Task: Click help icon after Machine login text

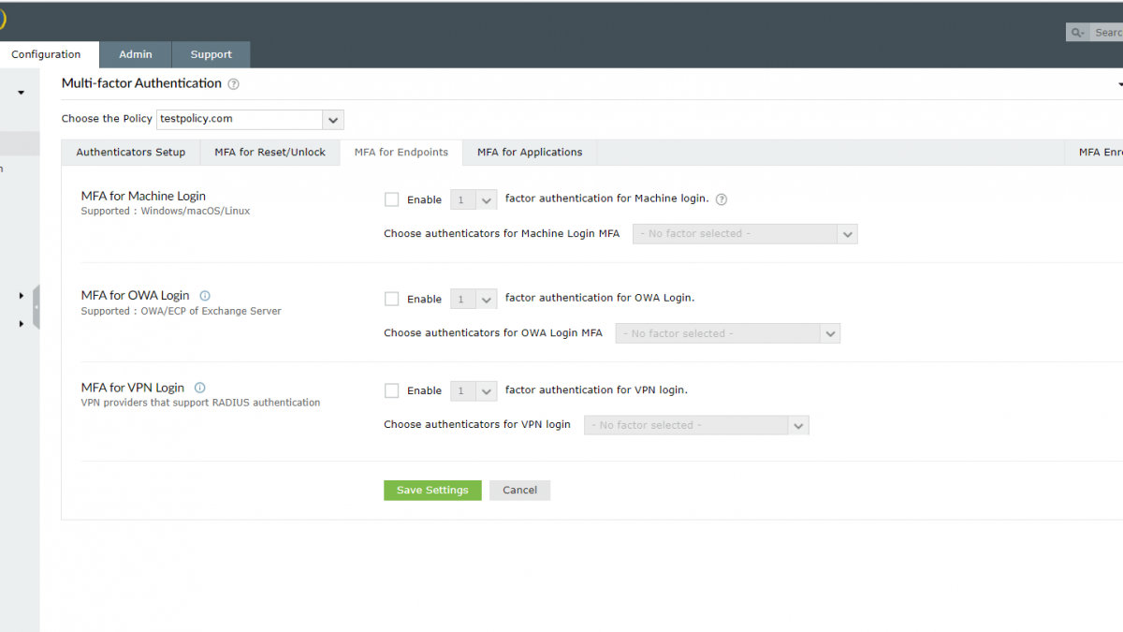Action: point(722,198)
